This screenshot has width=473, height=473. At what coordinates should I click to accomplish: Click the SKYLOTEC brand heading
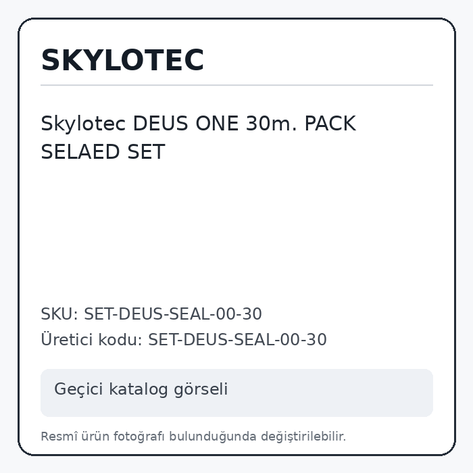pos(122,60)
